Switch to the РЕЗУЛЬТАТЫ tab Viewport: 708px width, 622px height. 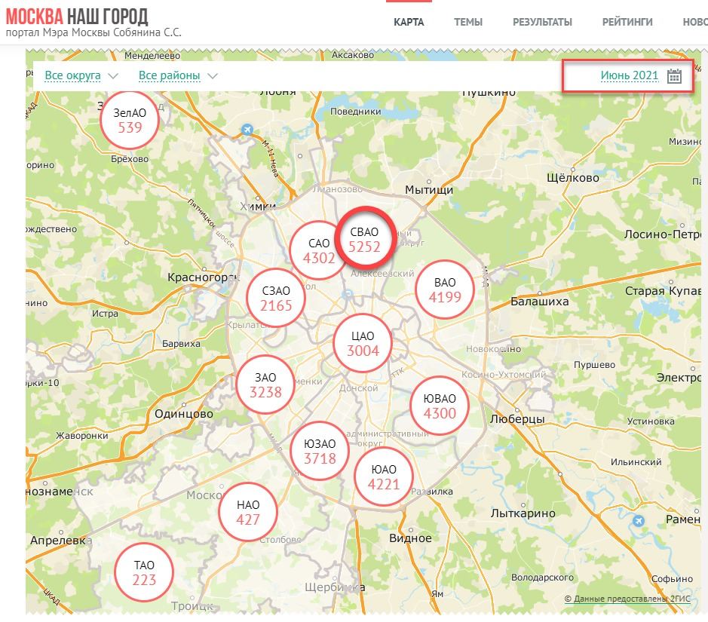pyautogui.click(x=542, y=22)
